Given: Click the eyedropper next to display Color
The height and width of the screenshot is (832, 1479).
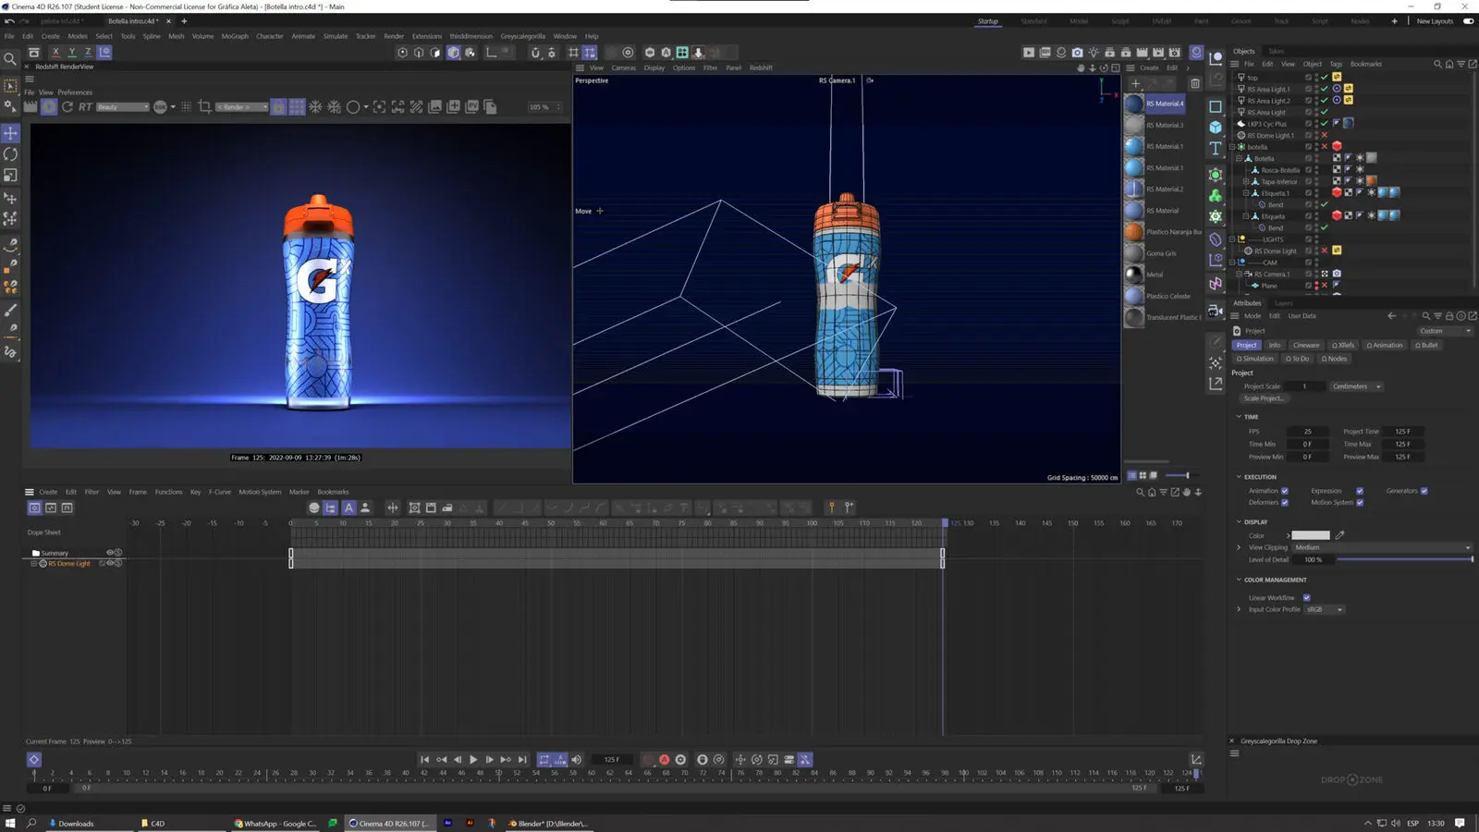Looking at the screenshot, I should click(1339, 535).
